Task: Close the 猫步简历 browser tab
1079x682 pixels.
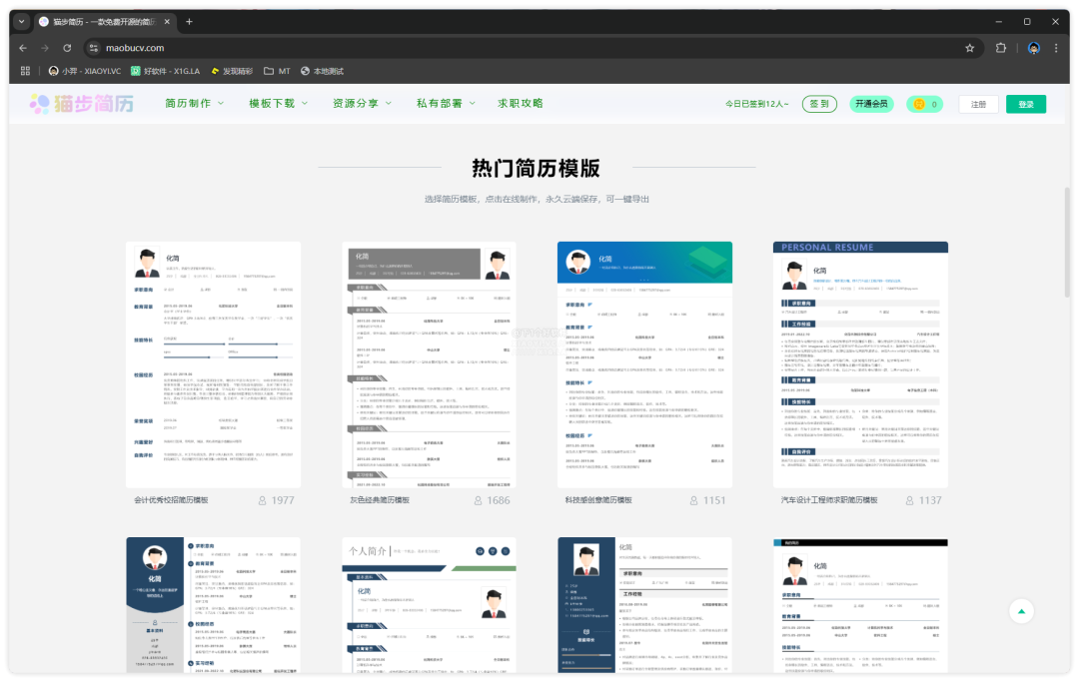Action: click(x=167, y=21)
